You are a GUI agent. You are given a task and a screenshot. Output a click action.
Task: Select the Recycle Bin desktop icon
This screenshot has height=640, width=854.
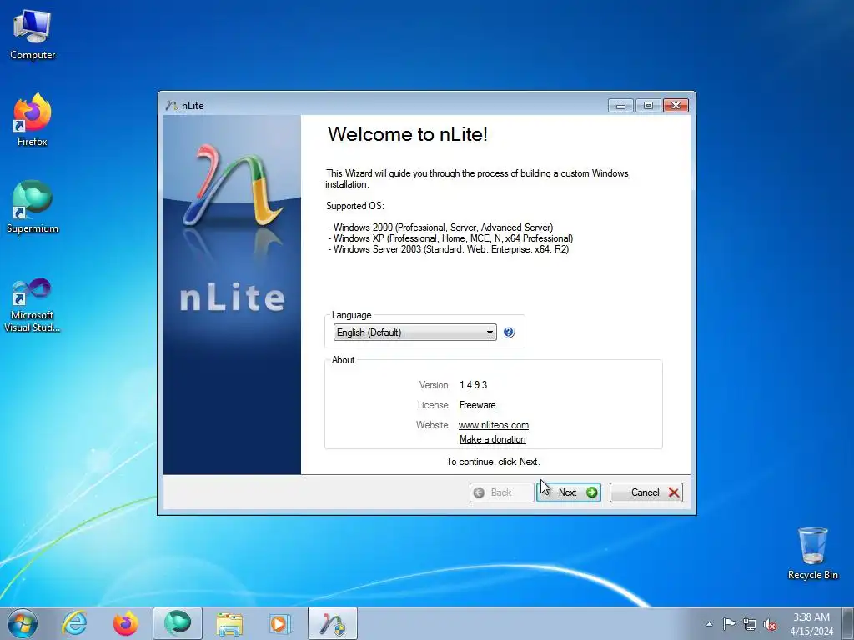coord(812,553)
